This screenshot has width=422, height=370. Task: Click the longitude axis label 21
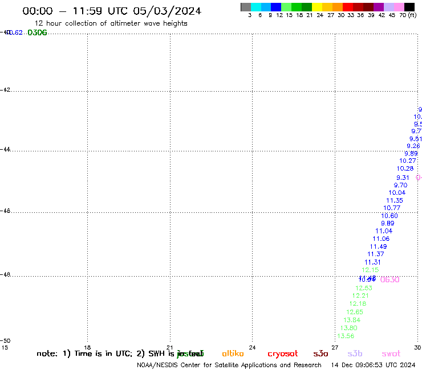pyautogui.click(x=169, y=348)
